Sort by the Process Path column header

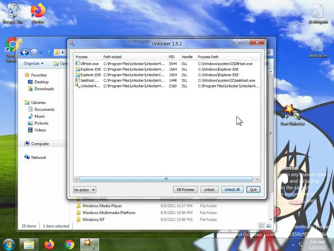[x=228, y=57]
